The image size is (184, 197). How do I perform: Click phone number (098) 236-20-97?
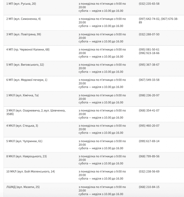tap(149, 95)
